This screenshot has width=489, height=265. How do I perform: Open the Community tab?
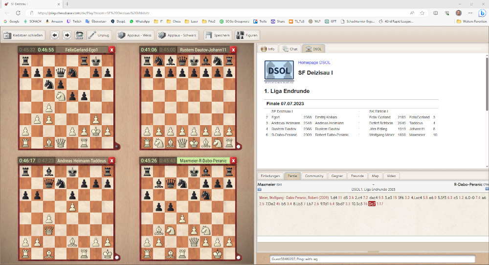[314, 176]
